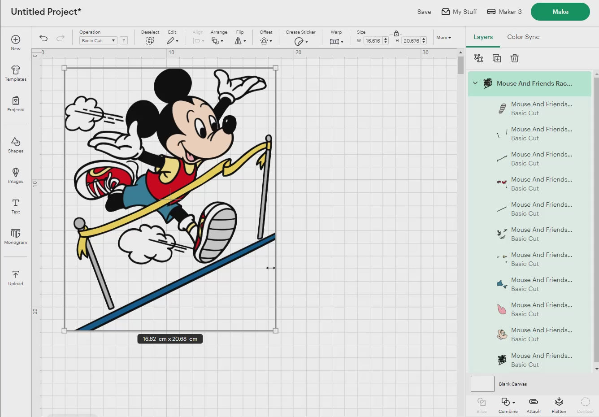Viewport: 599px width, 417px height.
Task: Click the Operation help question mark
Action: [x=124, y=40]
